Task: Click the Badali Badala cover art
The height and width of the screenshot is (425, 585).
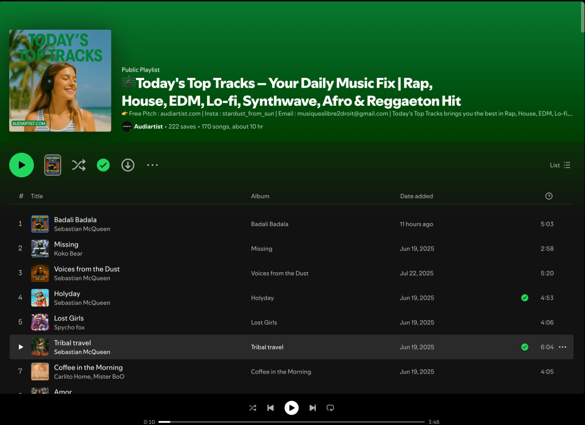Action: (x=40, y=224)
